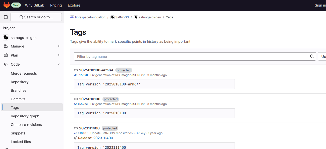Open SatNOGS breadcrumb link
The height and width of the screenshot is (149, 326).
(x=122, y=17)
